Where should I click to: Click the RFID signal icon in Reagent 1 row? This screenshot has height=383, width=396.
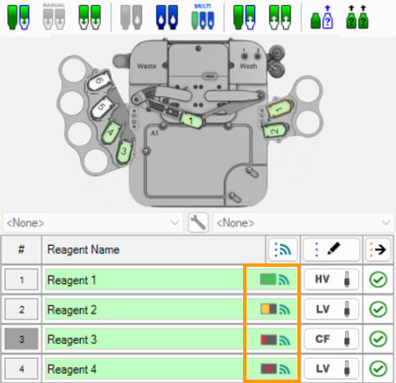pos(284,280)
